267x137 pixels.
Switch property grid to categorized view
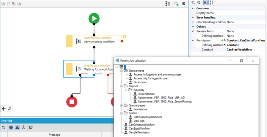(x=206, y=2)
